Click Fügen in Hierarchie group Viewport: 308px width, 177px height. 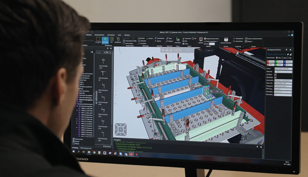coord(169,38)
